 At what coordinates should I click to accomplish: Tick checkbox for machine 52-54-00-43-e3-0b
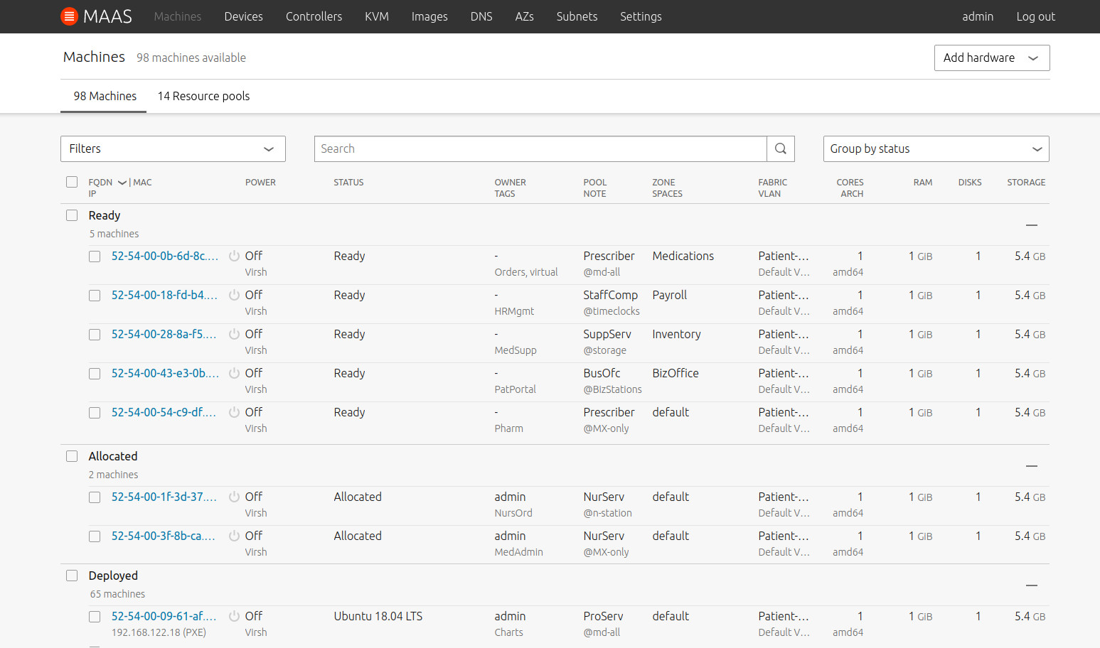coord(95,374)
